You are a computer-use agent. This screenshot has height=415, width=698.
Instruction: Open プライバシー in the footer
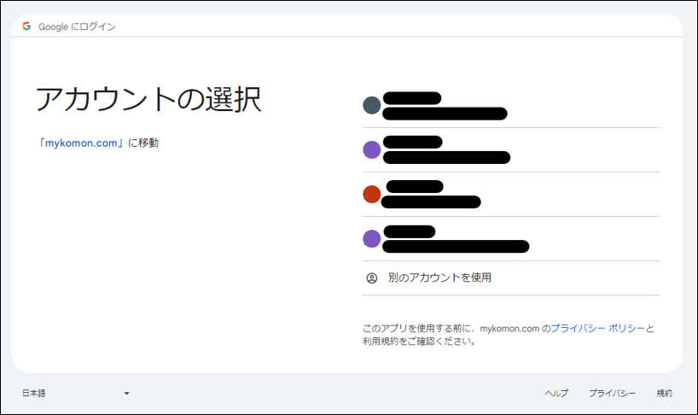click(612, 393)
